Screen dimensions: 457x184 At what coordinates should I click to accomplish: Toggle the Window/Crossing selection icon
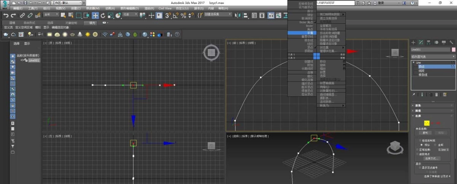(86, 15)
